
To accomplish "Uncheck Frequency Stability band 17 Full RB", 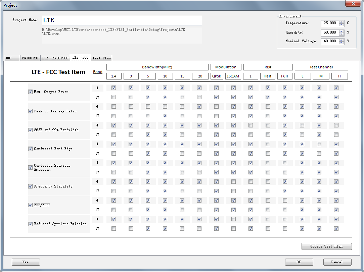I will pos(285,191).
